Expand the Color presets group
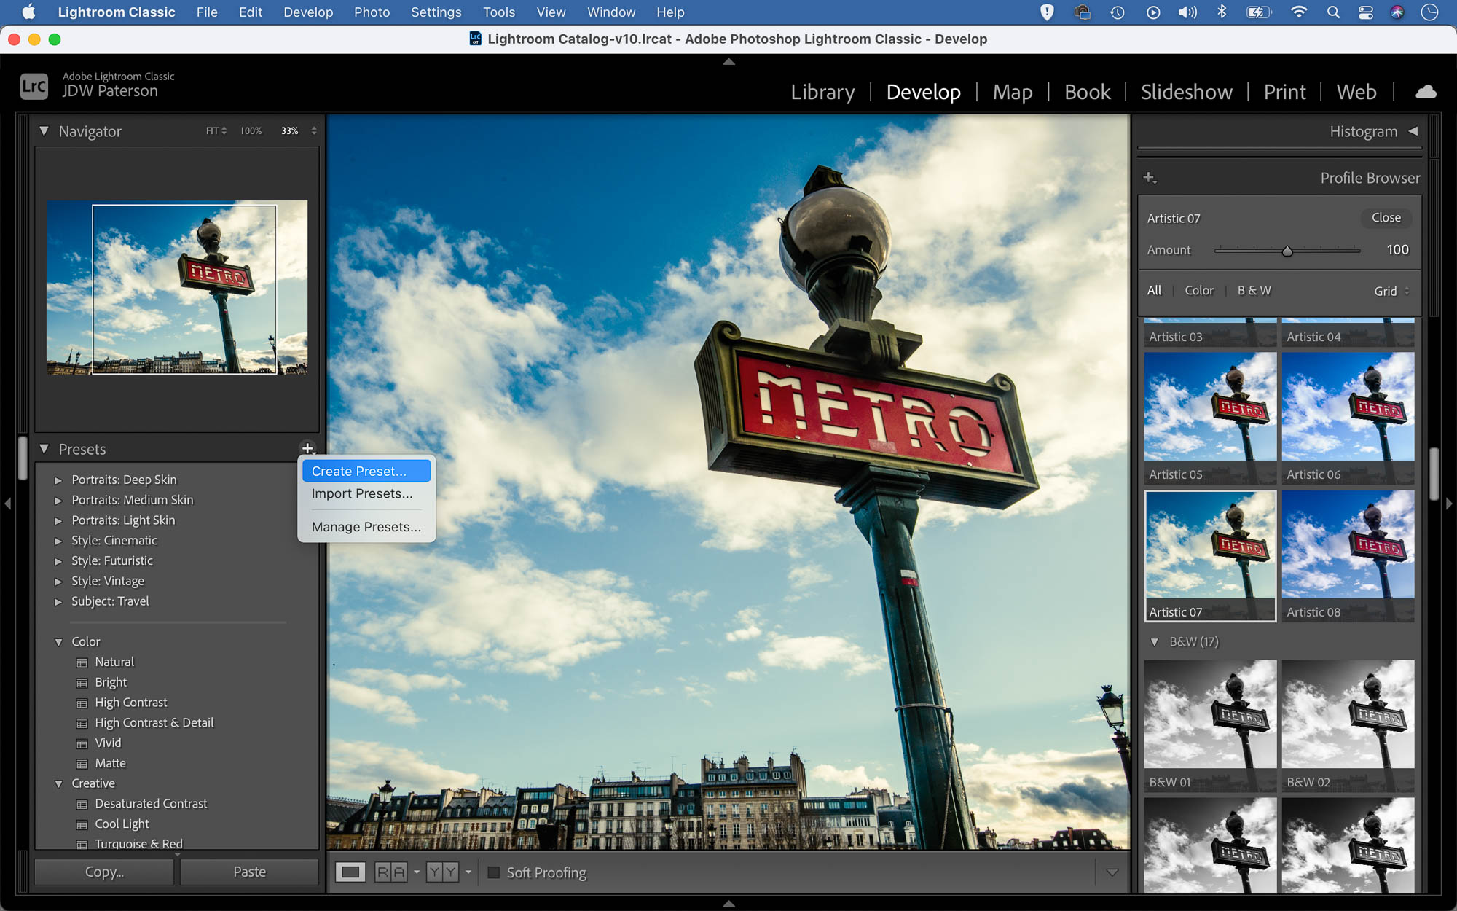The image size is (1457, 911). pyautogui.click(x=59, y=641)
